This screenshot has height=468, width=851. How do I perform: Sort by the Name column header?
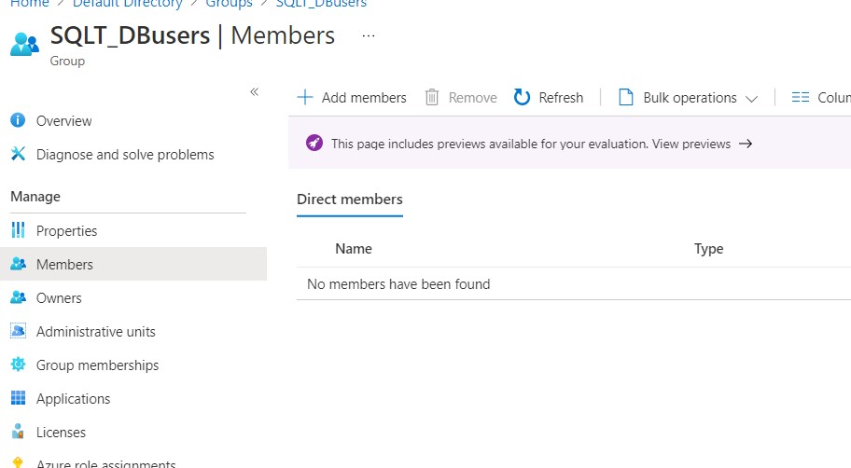tap(354, 249)
